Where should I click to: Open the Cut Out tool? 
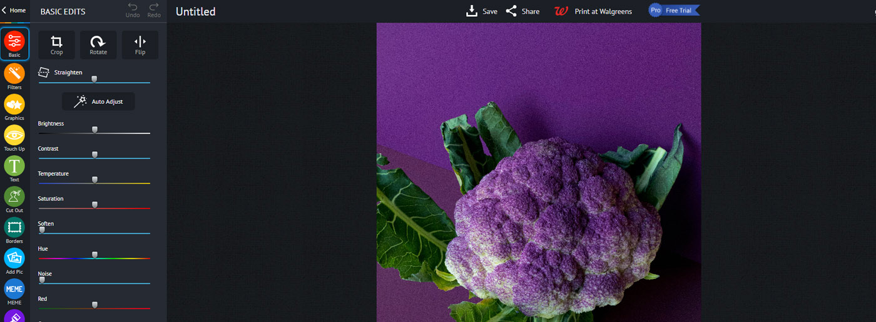point(14,198)
